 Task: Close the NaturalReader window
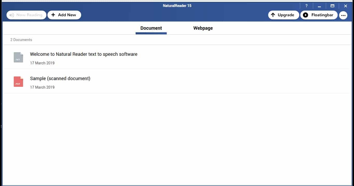coord(345,6)
